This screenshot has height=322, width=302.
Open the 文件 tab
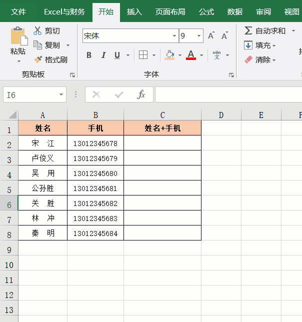click(18, 12)
